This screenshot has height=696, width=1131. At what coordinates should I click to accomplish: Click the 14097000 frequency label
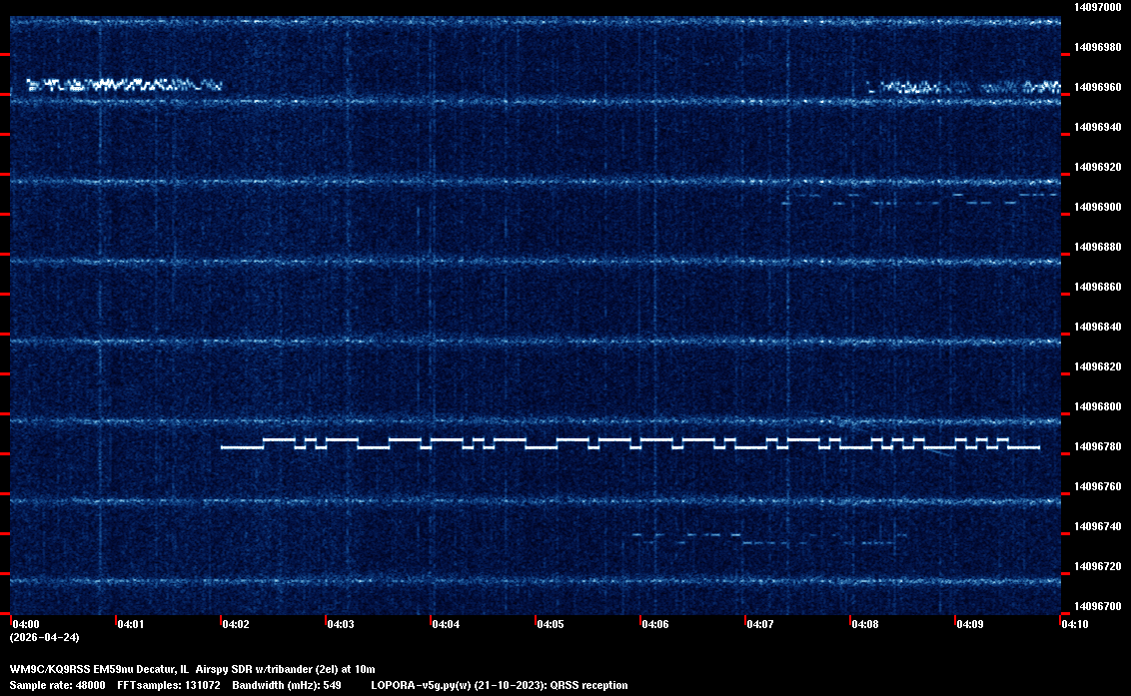tap(1097, 7)
